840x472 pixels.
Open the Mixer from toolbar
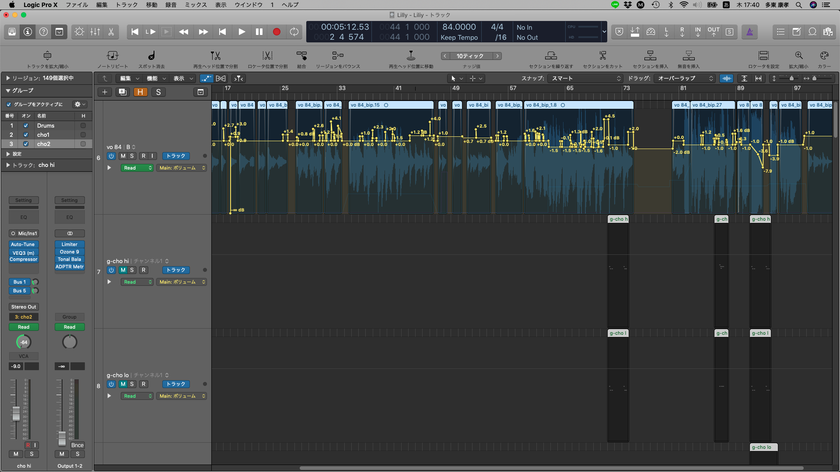tap(95, 32)
